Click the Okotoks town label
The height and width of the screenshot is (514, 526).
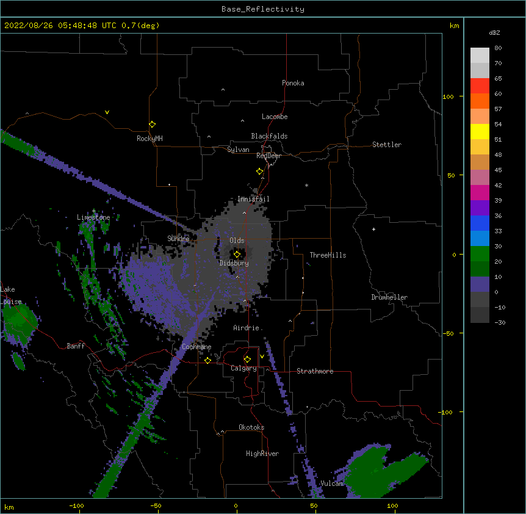[x=251, y=427]
